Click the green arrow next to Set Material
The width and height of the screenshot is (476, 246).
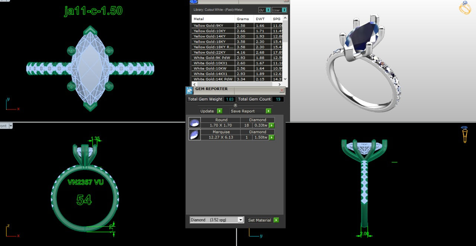point(276,220)
